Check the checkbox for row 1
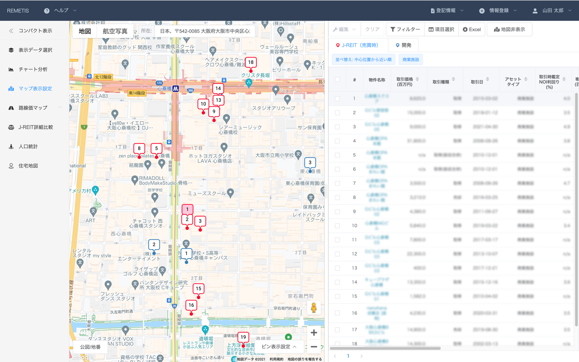The height and width of the screenshot is (362, 579). click(x=337, y=99)
